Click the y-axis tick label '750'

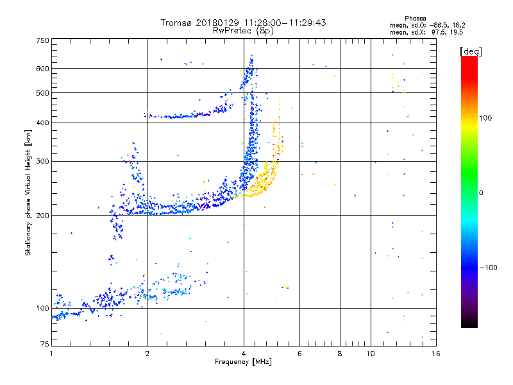point(42,40)
